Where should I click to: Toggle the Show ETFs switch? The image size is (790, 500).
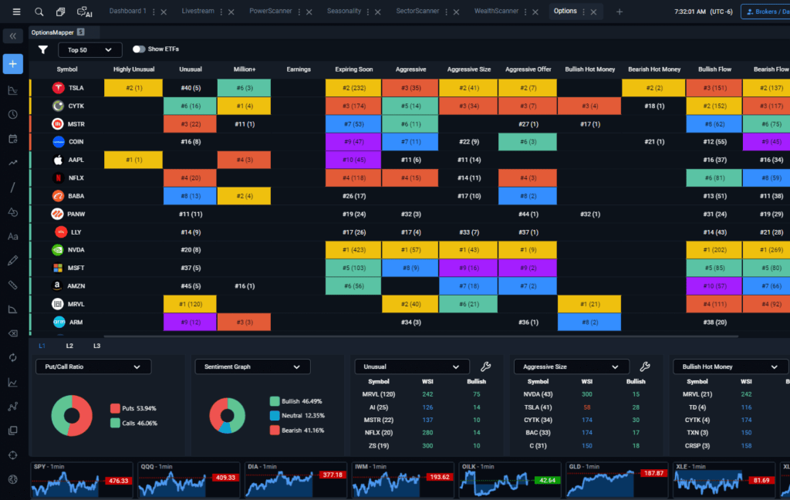[139, 49]
